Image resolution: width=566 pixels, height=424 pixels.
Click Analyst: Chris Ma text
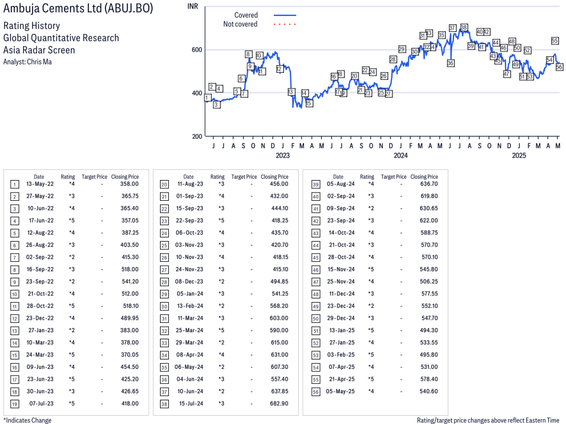pyautogui.click(x=27, y=62)
